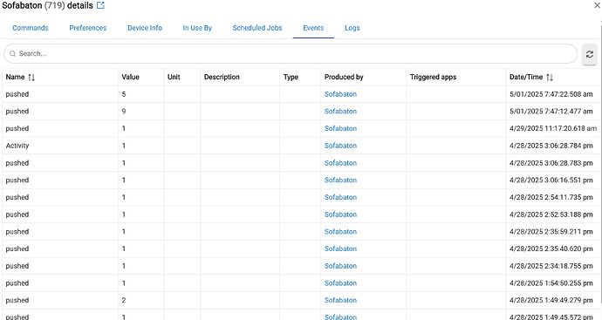602x320 pixels.
Task: Select value 5 in first pushed row
Action: (x=124, y=94)
